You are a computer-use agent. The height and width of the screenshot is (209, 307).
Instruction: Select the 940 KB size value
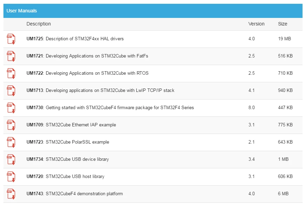tap(285, 91)
